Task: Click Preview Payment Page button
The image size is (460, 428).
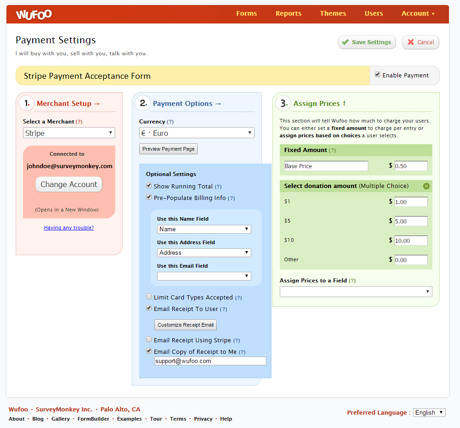Action: click(168, 149)
